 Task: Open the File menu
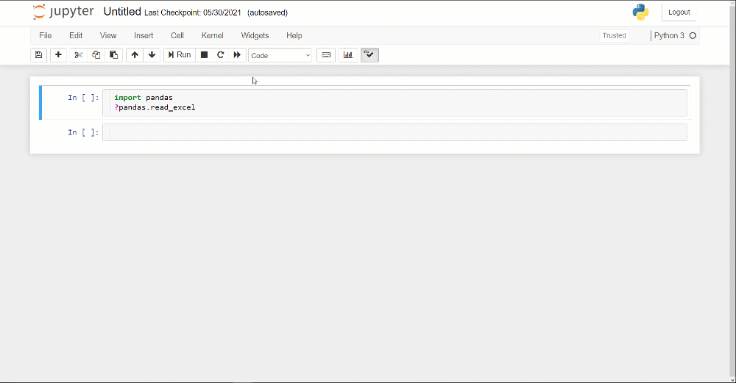(x=46, y=35)
